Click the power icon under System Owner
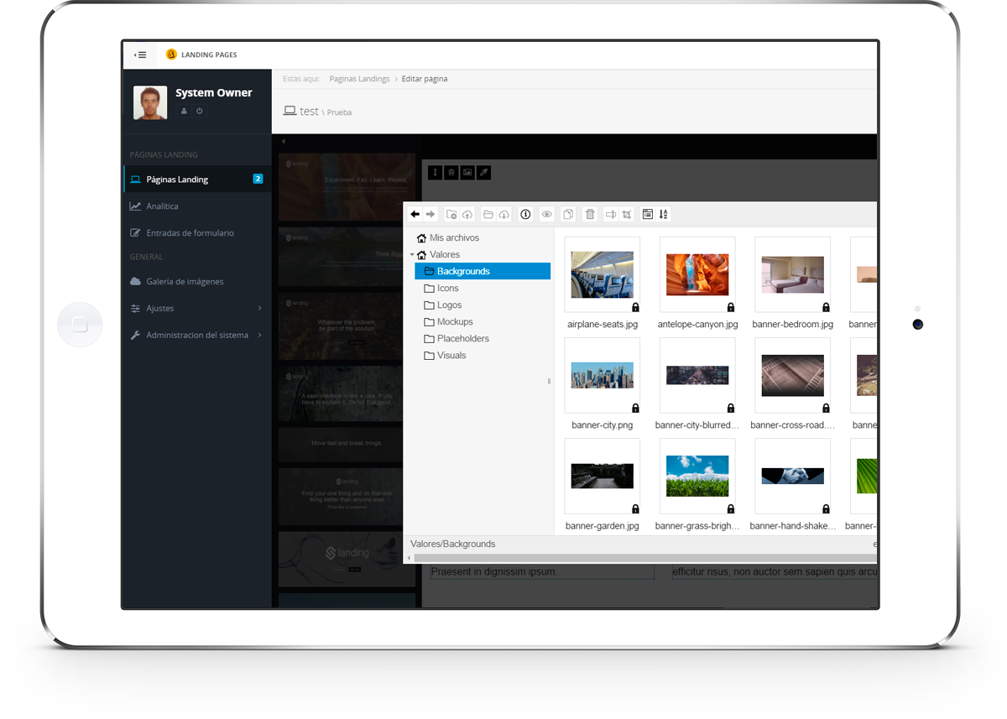Image resolution: width=1007 pixels, height=719 pixels. (x=200, y=111)
